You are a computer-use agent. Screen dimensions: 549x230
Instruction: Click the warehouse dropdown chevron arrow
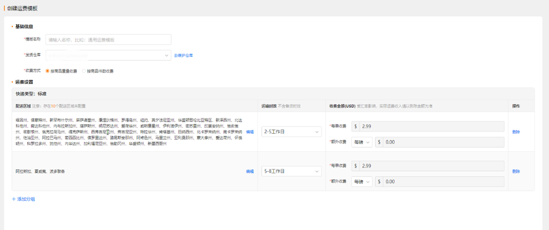pyautogui.click(x=166, y=56)
